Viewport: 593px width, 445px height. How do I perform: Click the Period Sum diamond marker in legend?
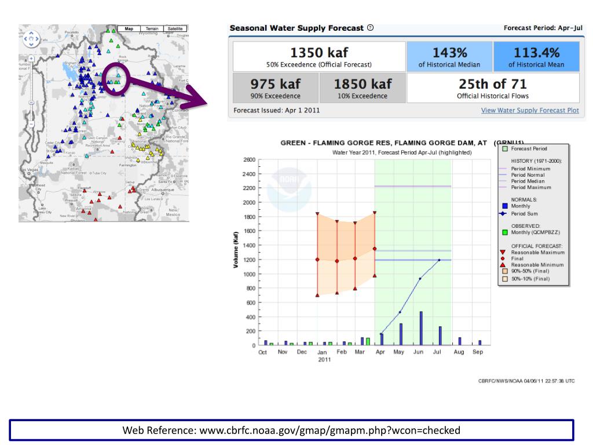[x=502, y=214]
